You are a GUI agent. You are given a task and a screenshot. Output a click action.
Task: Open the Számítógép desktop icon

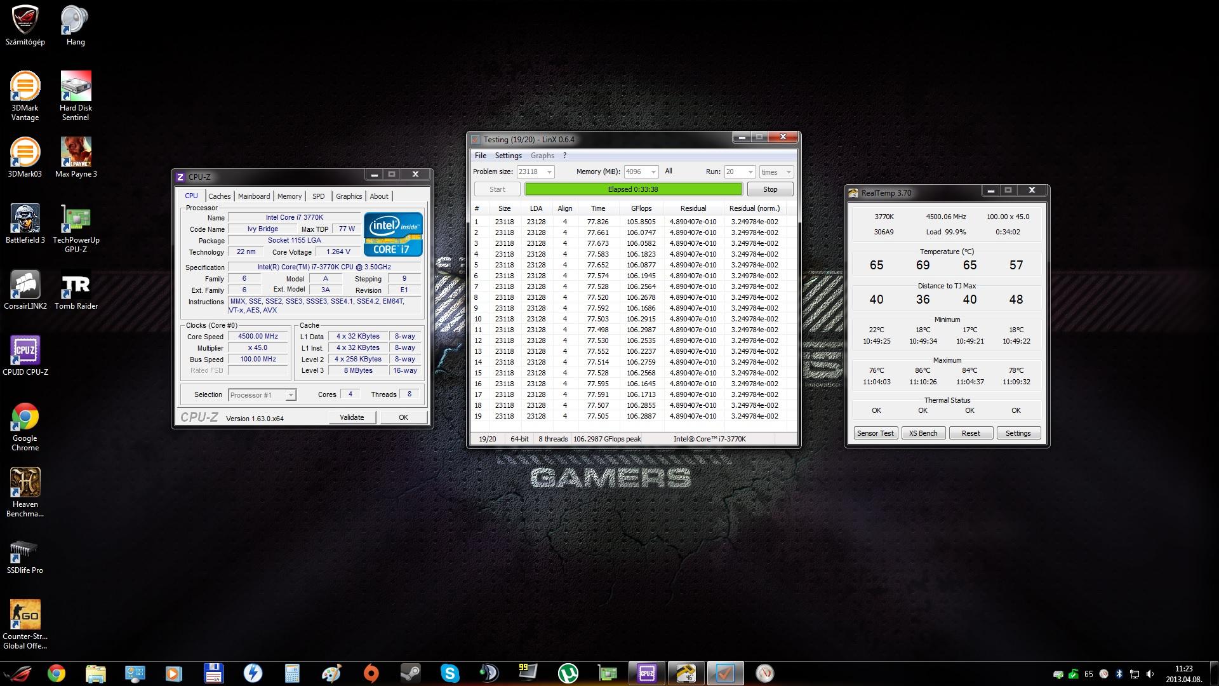(x=25, y=26)
